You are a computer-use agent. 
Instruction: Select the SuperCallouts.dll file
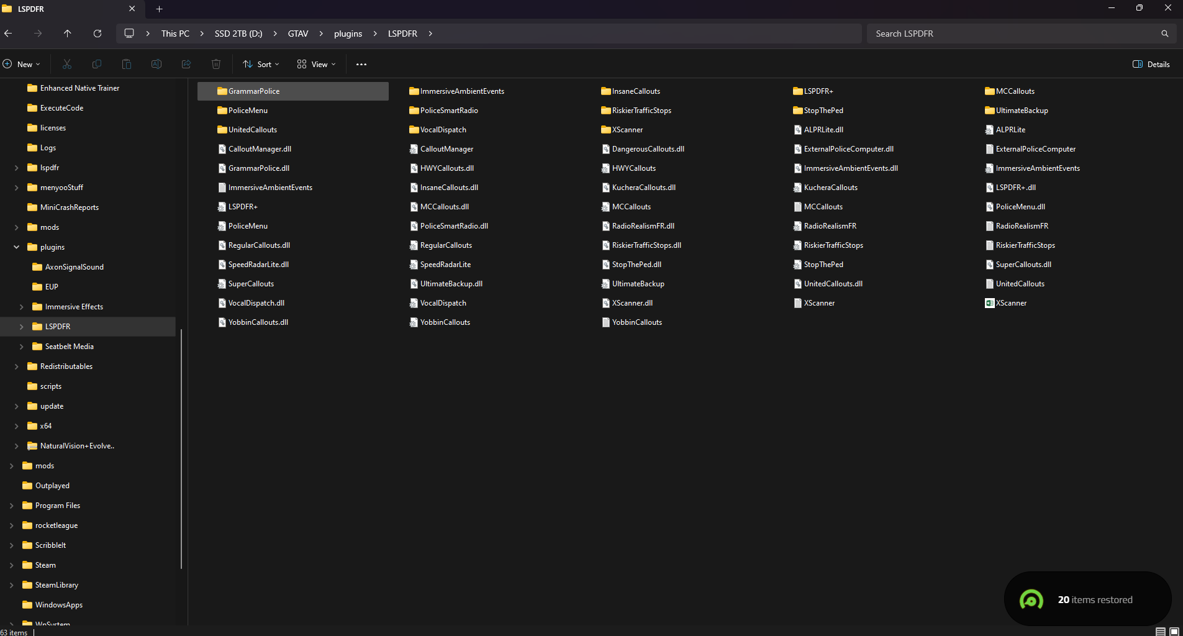pyautogui.click(x=1018, y=265)
